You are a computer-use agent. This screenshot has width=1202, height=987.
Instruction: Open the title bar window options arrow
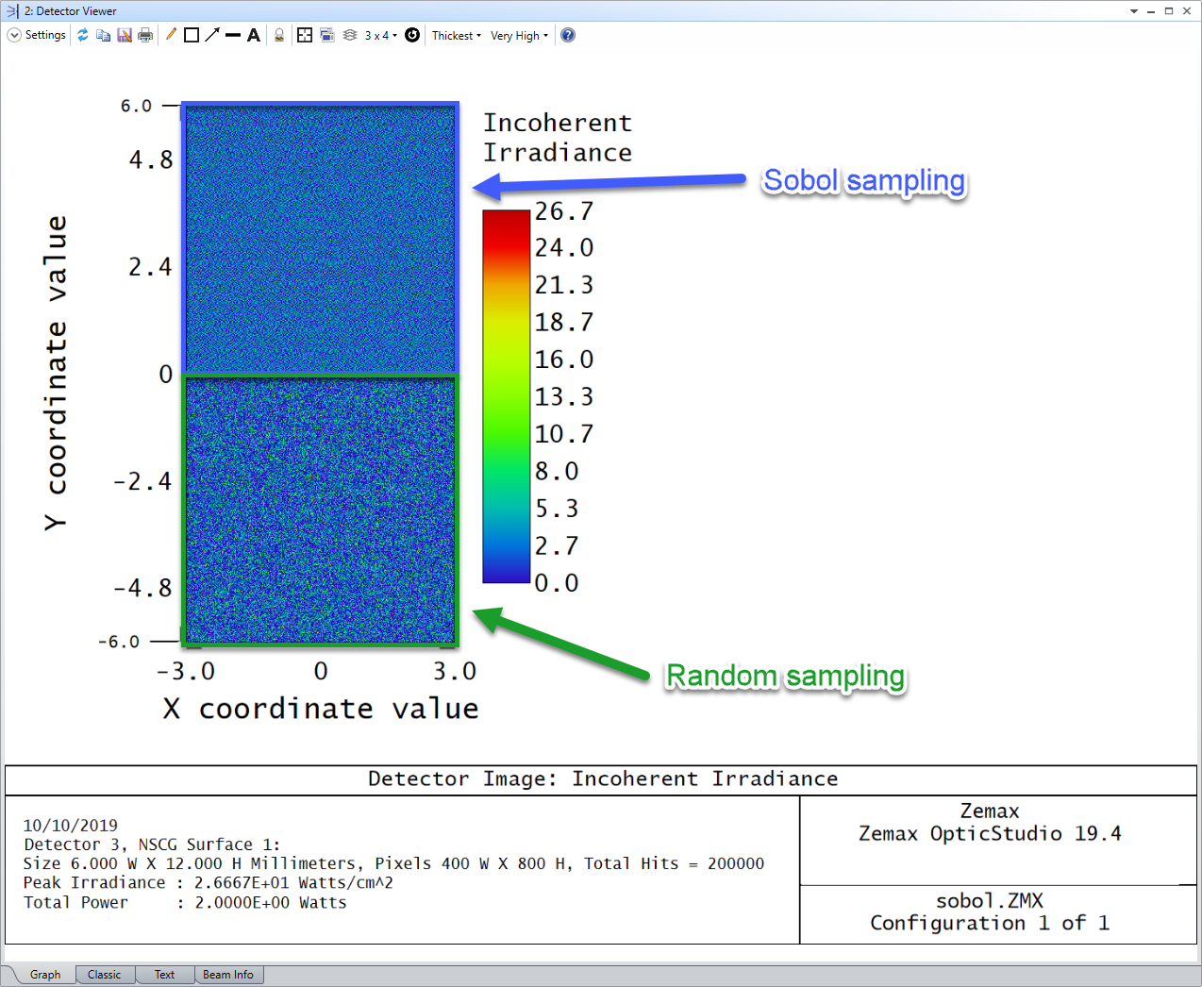(x=1134, y=11)
